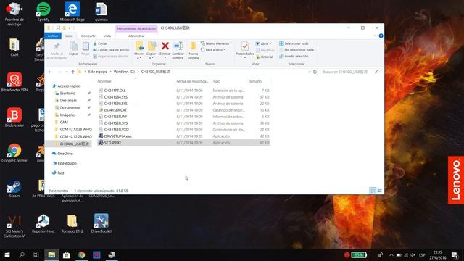Image resolution: width=464 pixels, height=261 pixels.
Task: Open Acceso rápido in navigation pane
Action: coord(69,86)
